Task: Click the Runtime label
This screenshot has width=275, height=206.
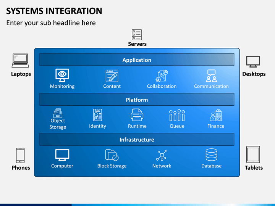Action: click(137, 126)
